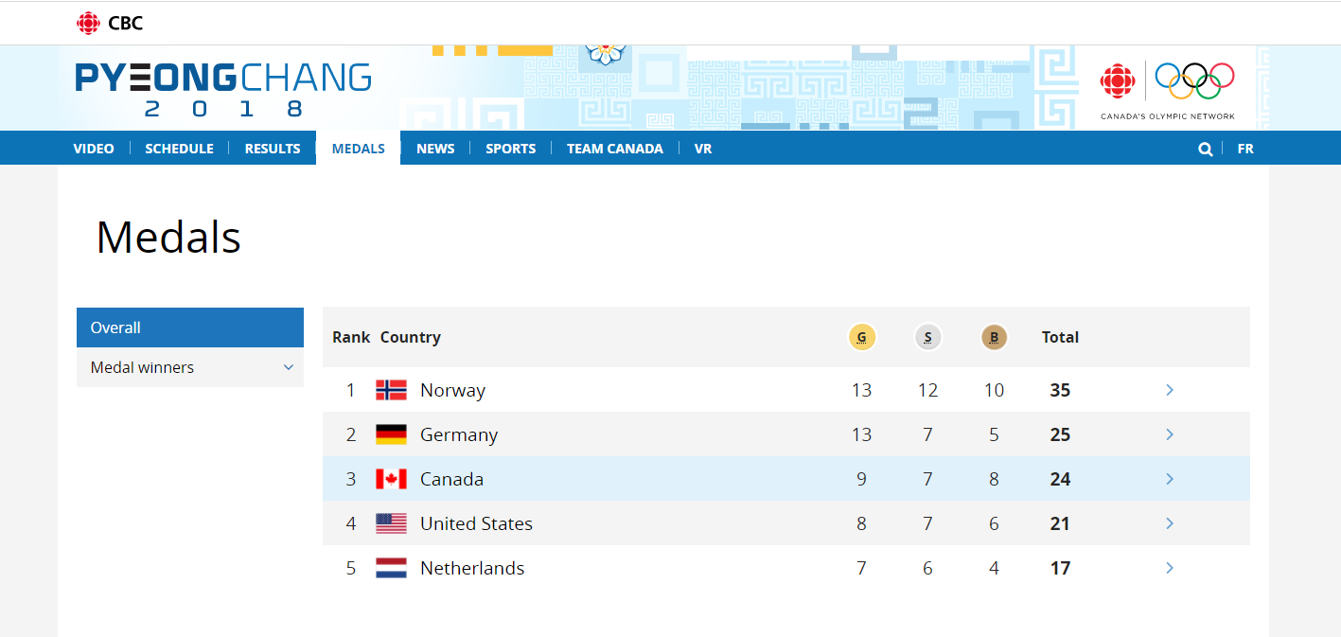Switch to the Results tab
Viewport: 1341px width, 637px height.
[273, 149]
